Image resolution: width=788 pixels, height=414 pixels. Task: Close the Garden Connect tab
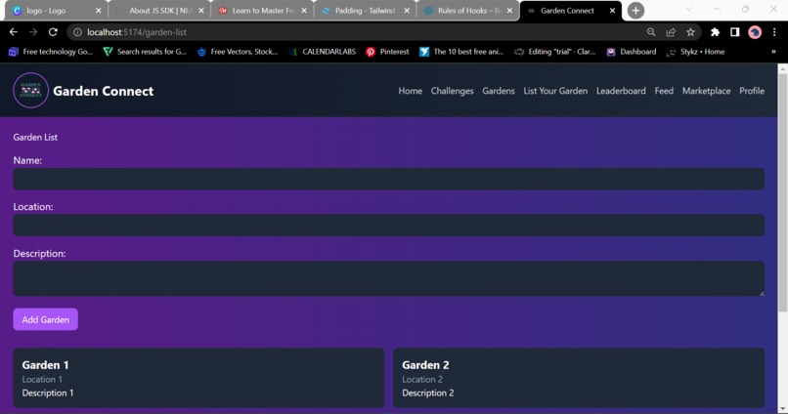click(612, 11)
